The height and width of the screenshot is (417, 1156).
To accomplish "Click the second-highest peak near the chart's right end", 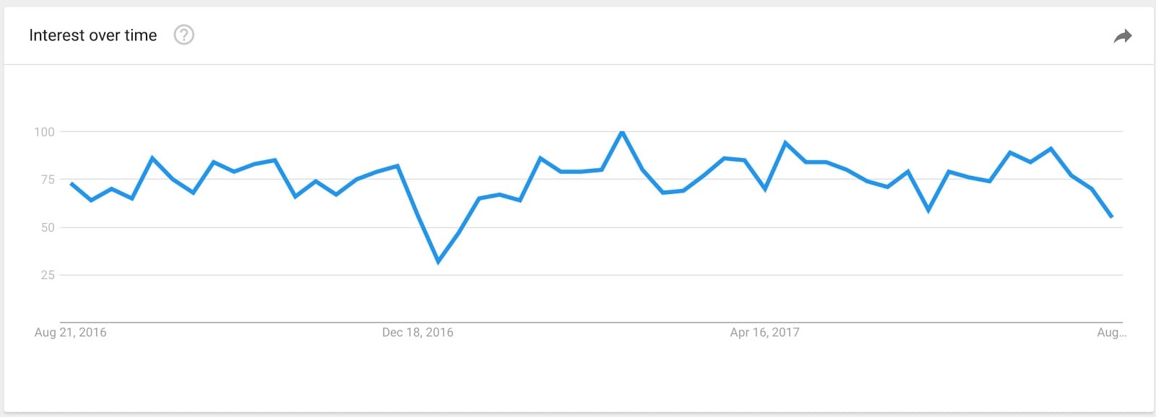I will coord(1051,149).
